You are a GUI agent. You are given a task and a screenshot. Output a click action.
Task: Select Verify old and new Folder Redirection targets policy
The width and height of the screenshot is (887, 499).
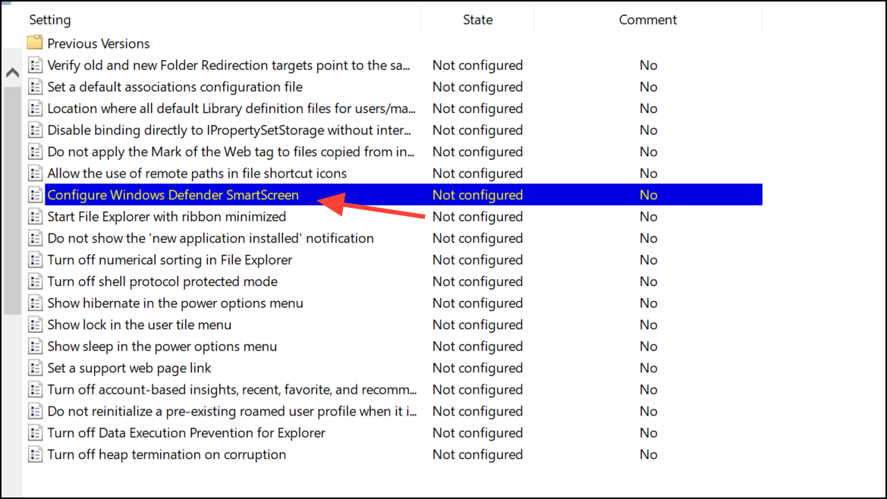pyautogui.click(x=228, y=65)
